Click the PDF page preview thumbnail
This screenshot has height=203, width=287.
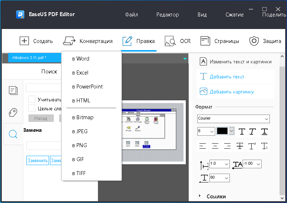pyautogui.click(x=154, y=132)
